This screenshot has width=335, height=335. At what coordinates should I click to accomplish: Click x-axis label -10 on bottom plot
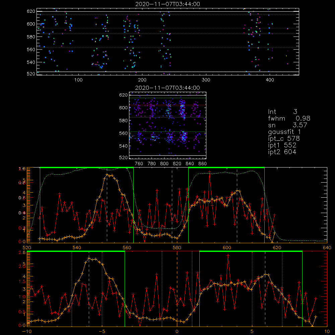point(27,332)
